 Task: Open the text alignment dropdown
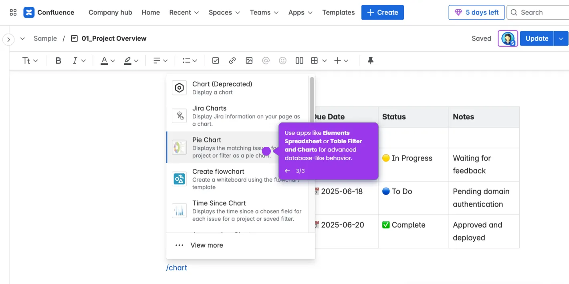pyautogui.click(x=160, y=60)
